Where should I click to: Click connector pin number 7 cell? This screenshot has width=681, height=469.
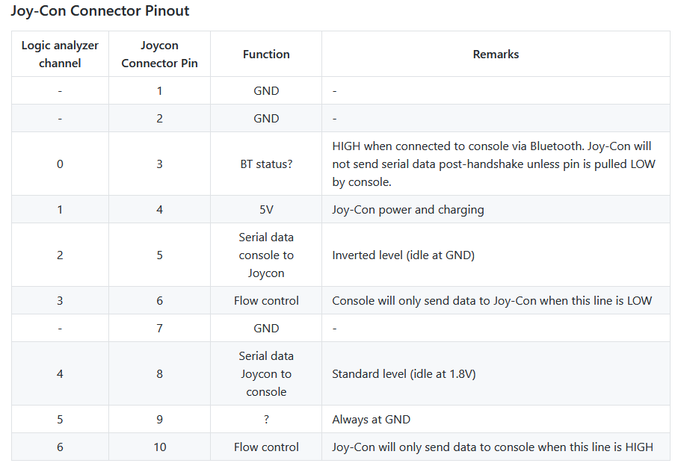[159, 329]
